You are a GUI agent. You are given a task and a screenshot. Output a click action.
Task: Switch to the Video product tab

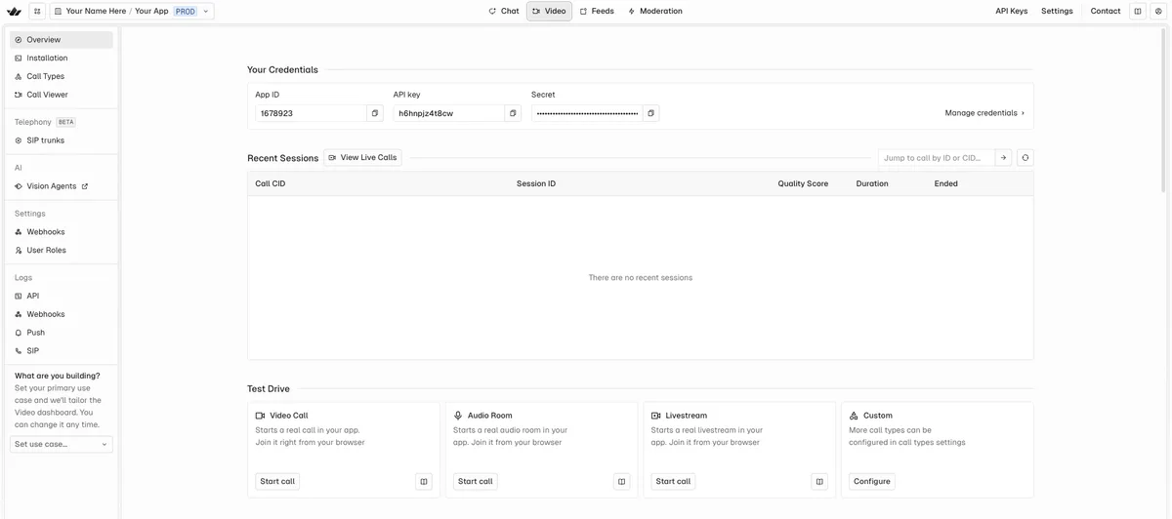[549, 11]
